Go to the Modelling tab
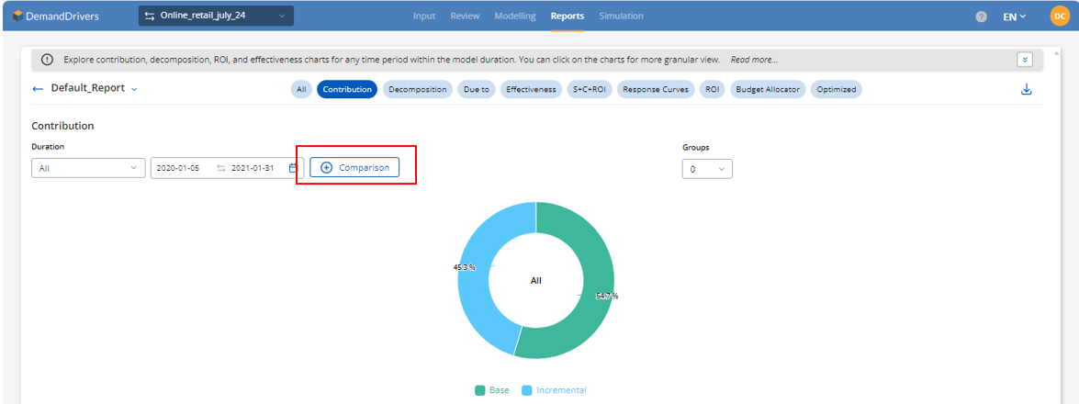 (x=515, y=16)
